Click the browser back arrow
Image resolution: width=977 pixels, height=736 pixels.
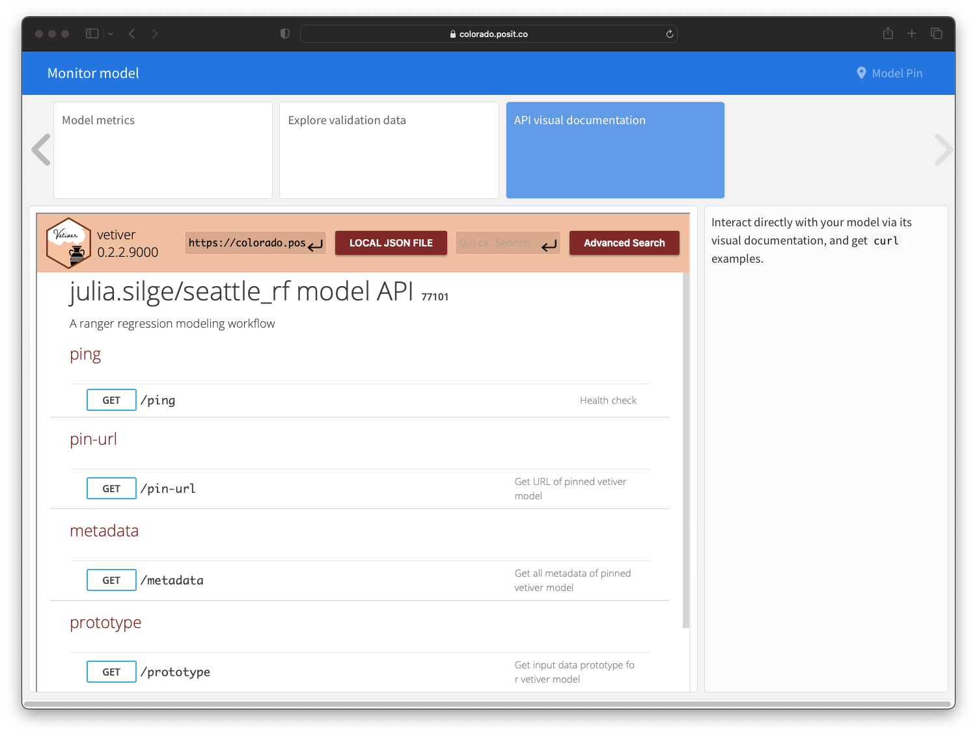pos(132,34)
